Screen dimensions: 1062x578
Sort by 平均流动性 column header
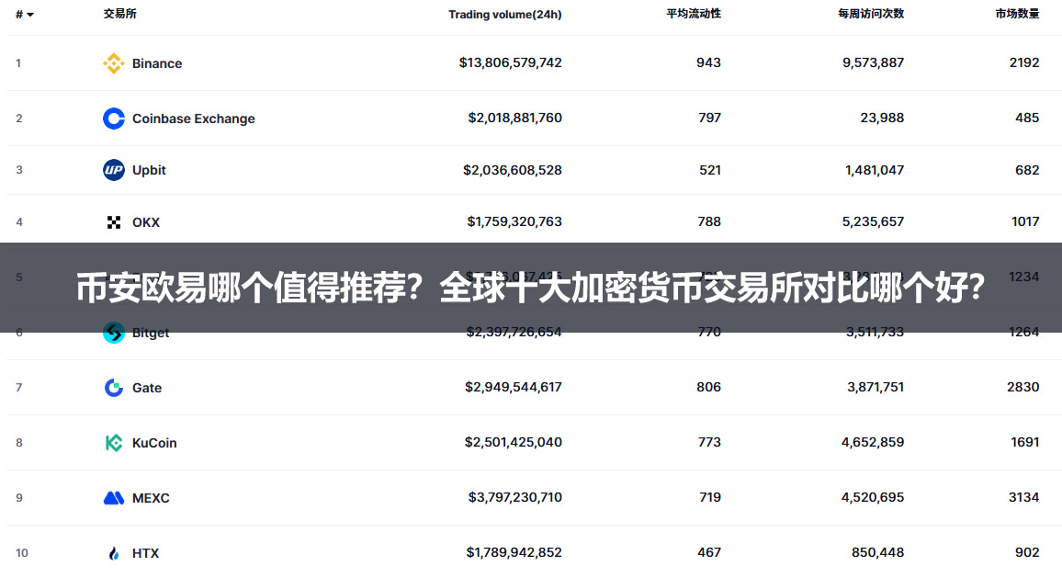(x=694, y=14)
